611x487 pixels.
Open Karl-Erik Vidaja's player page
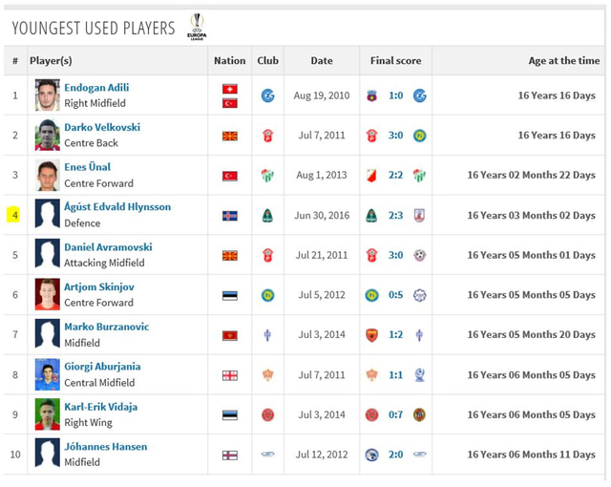point(100,407)
